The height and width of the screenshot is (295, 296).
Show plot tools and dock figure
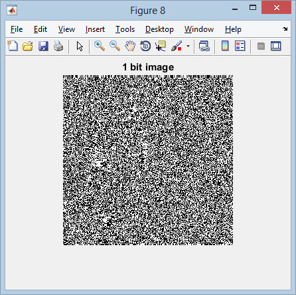(276, 47)
